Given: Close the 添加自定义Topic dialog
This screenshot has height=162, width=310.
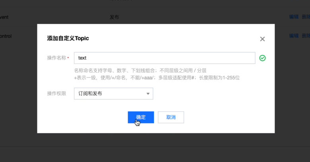Looking at the screenshot, I should click(262, 39).
